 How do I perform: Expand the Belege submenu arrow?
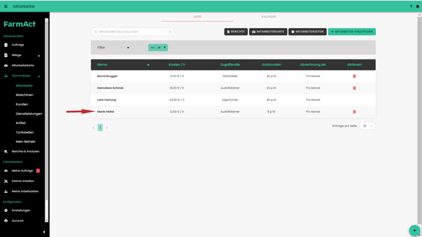39,56
